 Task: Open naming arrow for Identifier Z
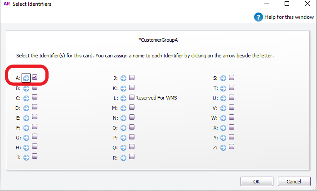223,148
